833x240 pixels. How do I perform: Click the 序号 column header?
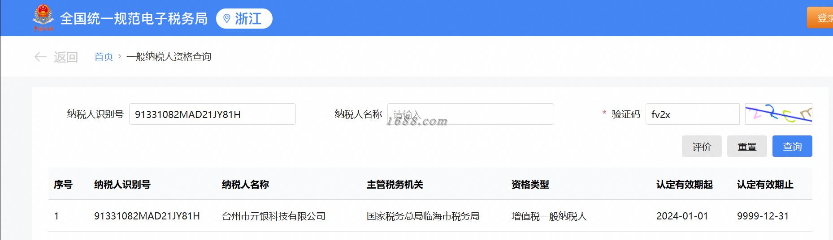(x=63, y=185)
